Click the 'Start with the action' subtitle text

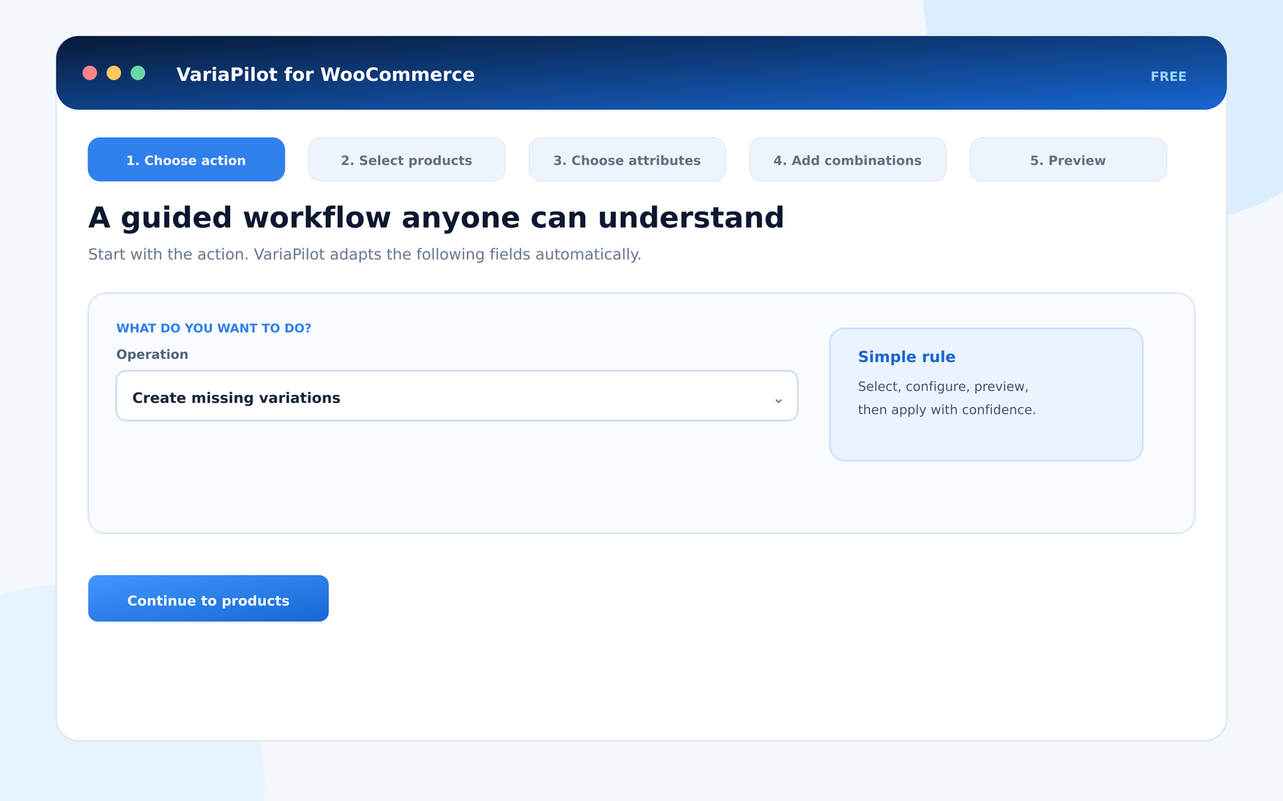365,254
